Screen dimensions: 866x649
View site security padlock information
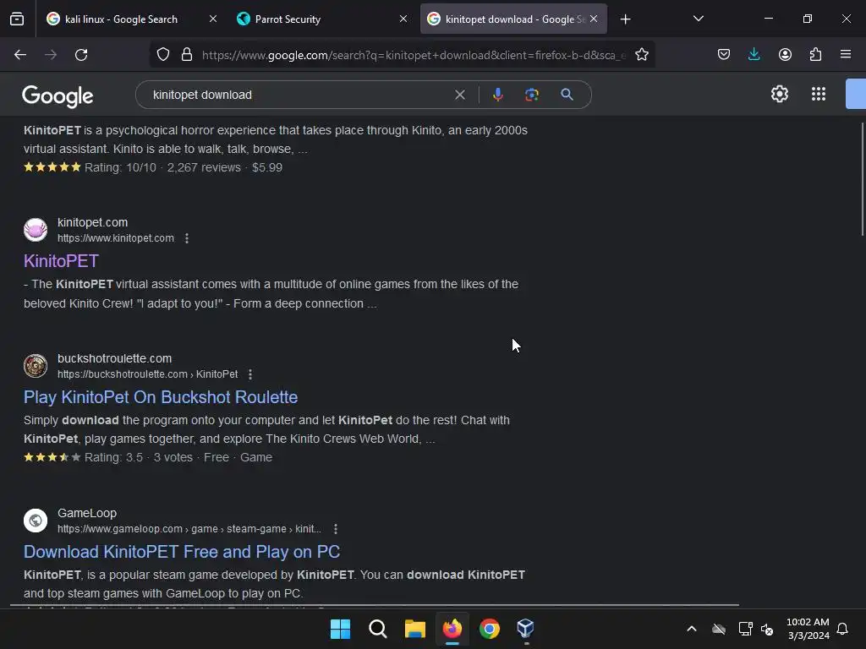pyautogui.click(x=187, y=55)
